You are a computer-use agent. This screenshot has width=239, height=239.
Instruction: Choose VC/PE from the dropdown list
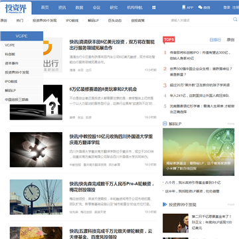pyautogui.click(x=22, y=45)
